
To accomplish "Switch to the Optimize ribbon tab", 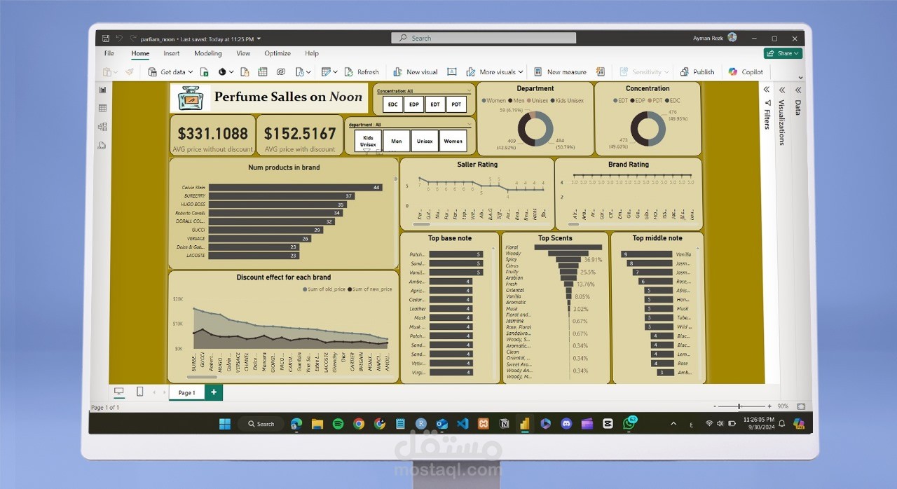I will [278, 53].
